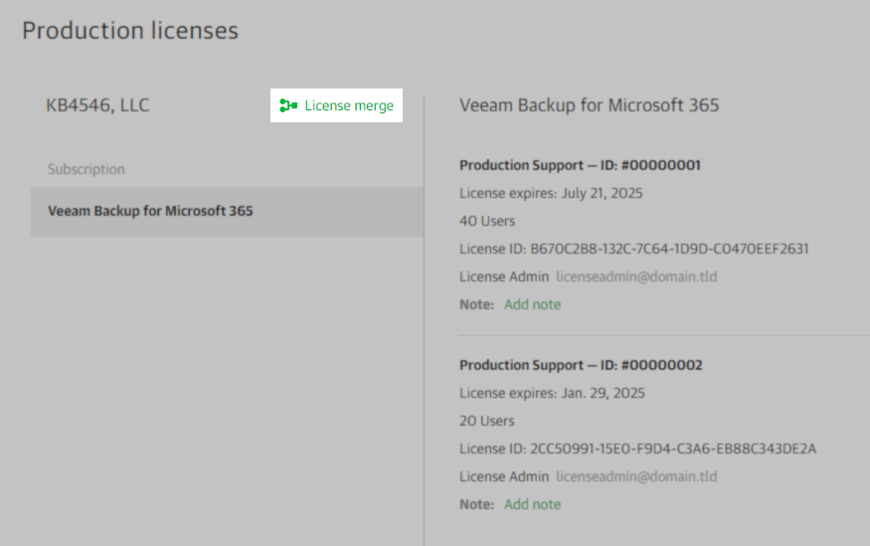Viewport: 870px width, 546px height.
Task: Add note to license ID #00000002
Action: click(x=532, y=504)
